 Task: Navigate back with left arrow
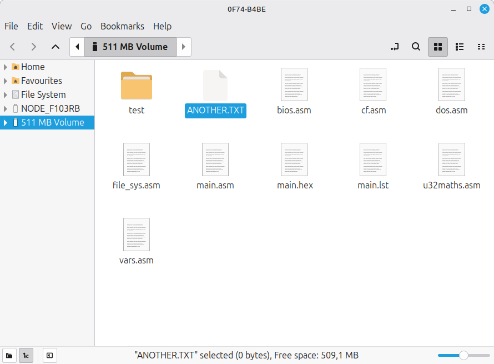coord(13,47)
